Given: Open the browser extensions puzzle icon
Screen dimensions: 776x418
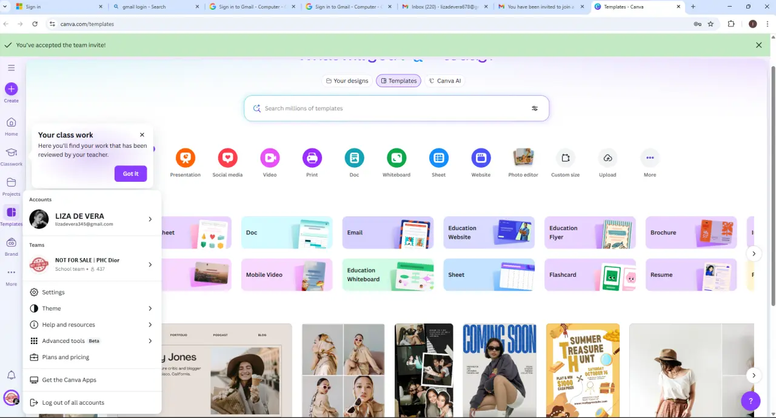Looking at the screenshot, I should point(731,24).
